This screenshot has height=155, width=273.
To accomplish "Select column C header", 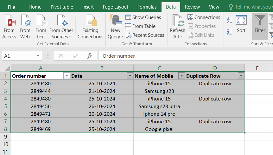I will pos(159,68).
